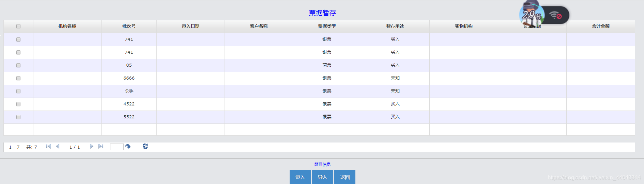Sort by 机构名称 column header

coord(67,26)
